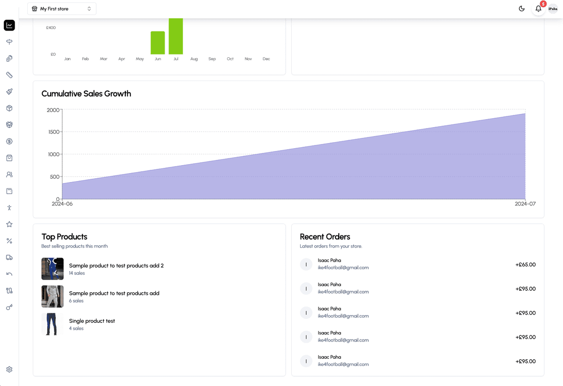Go to the shopping bag orders icon
This screenshot has width=563, height=386.
tap(9, 158)
